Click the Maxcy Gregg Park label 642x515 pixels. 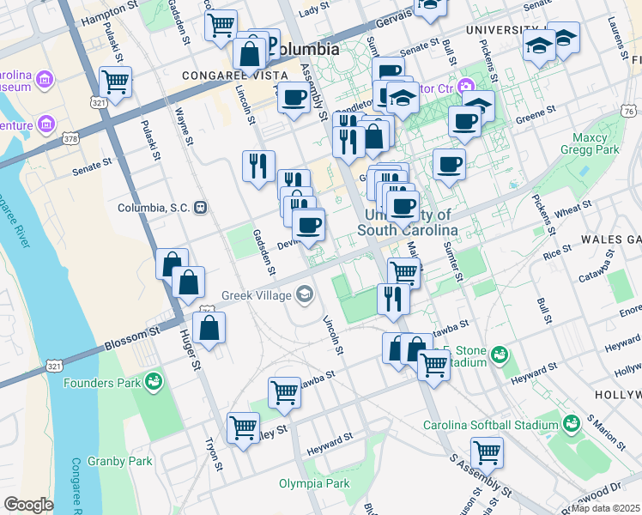[590, 143]
